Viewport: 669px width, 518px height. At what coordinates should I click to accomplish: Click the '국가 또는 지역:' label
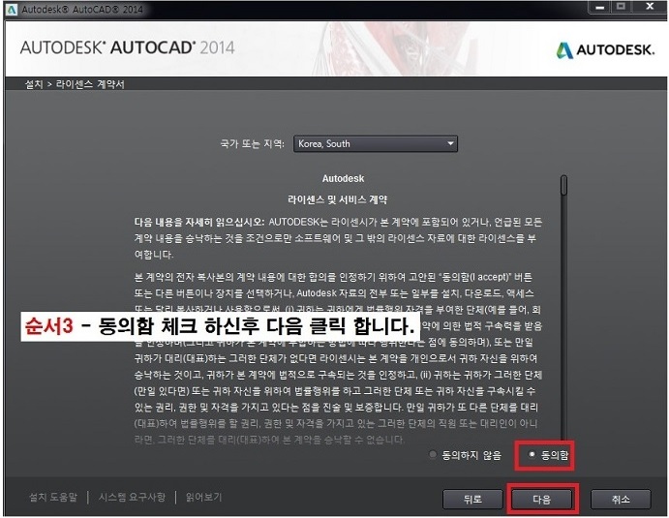pos(252,144)
